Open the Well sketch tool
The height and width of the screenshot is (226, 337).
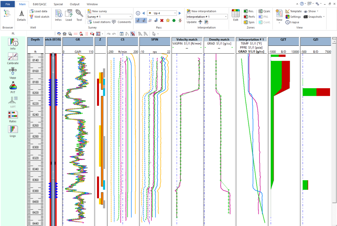tap(40, 17)
